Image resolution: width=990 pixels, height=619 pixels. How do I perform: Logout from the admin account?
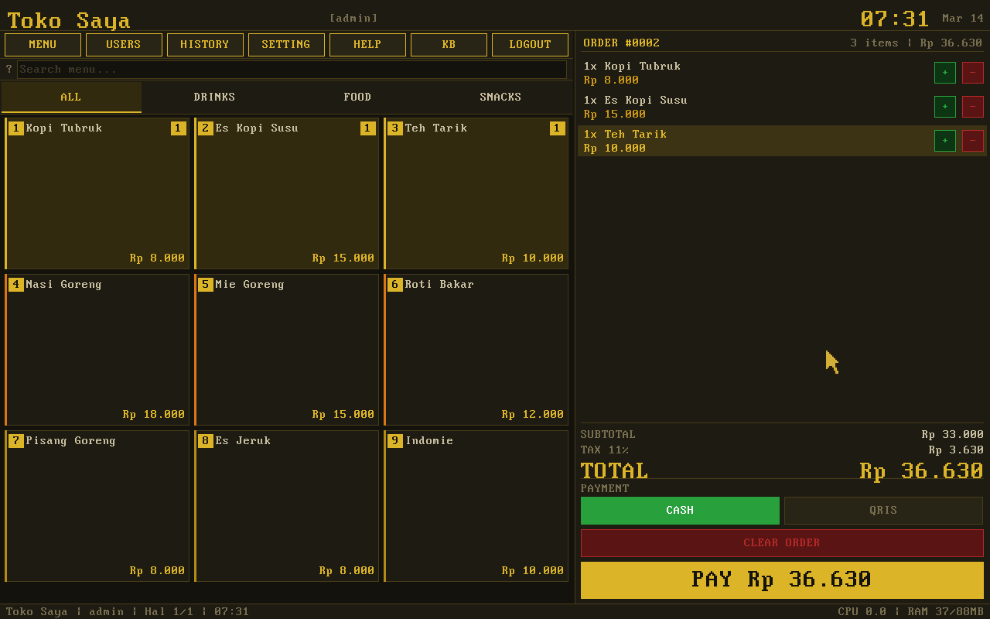click(530, 44)
